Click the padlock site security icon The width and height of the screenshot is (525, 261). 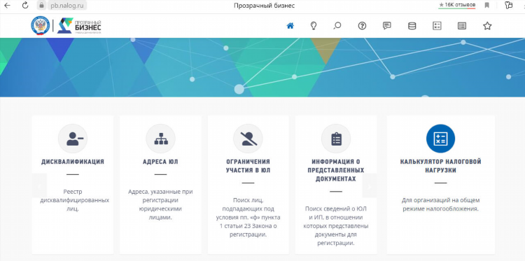[41, 6]
